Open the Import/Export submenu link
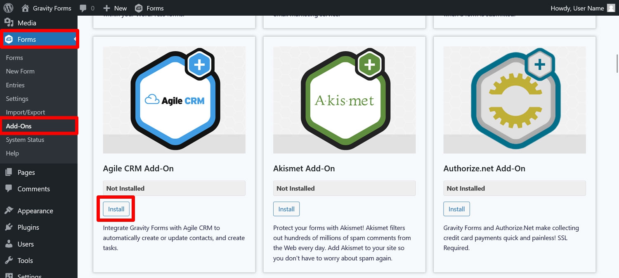This screenshot has width=619, height=278. 26,112
